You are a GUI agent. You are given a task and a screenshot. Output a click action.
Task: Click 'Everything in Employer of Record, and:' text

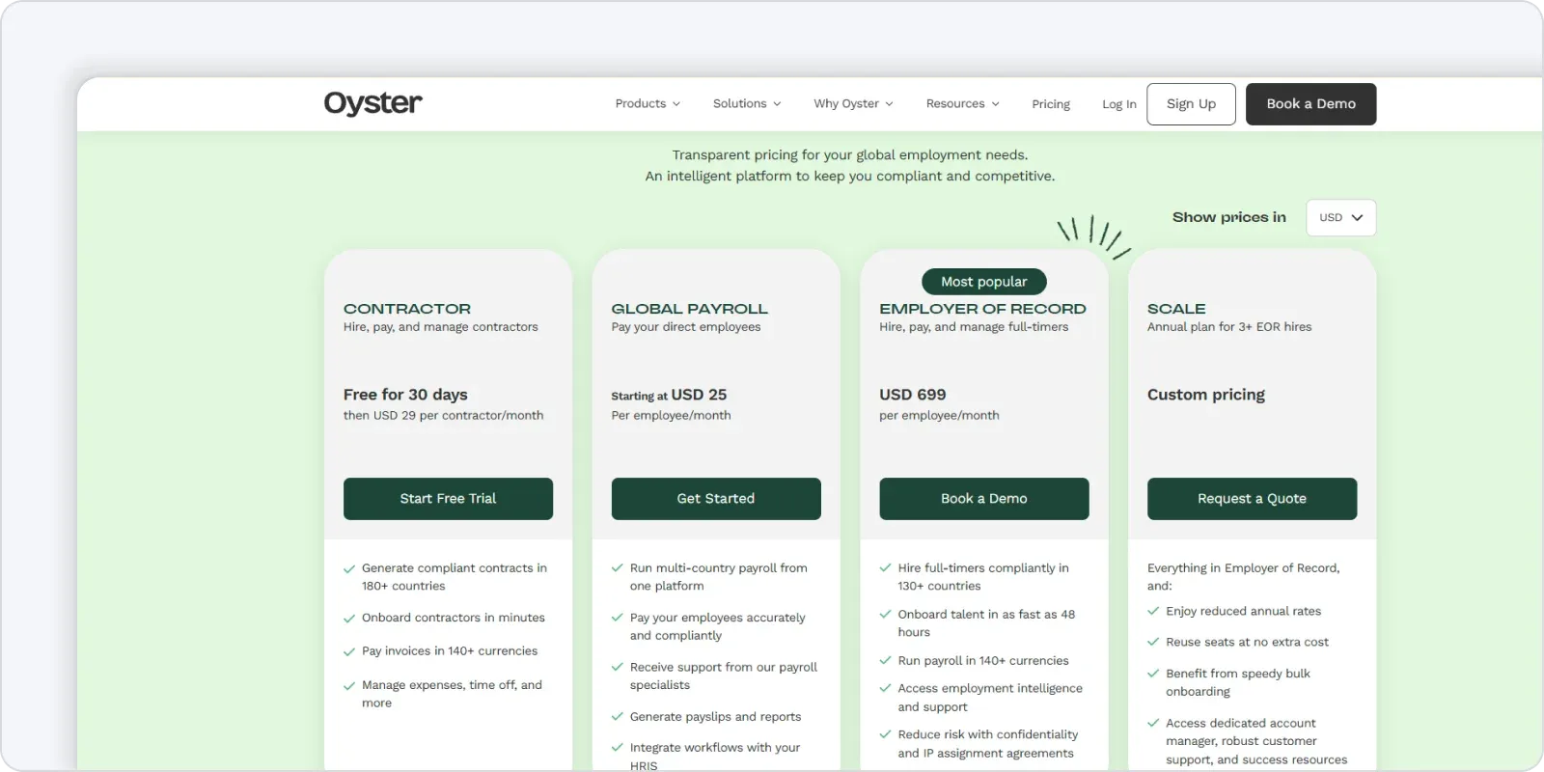click(1243, 577)
